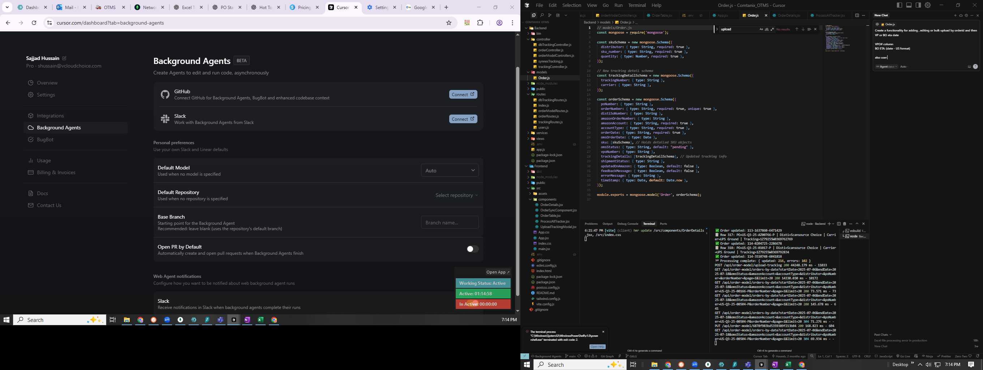Open the chat history icon in chat panel

(966, 16)
